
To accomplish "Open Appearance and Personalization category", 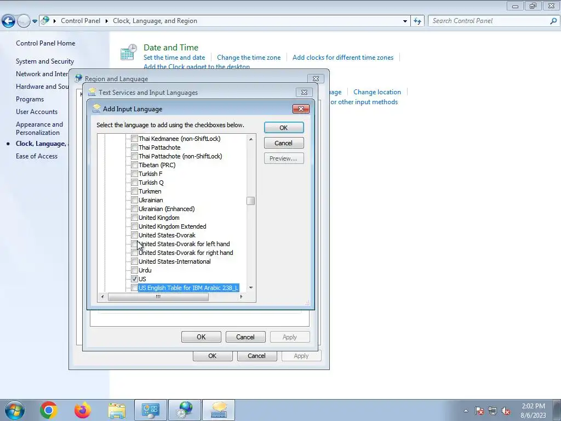I will (x=39, y=128).
